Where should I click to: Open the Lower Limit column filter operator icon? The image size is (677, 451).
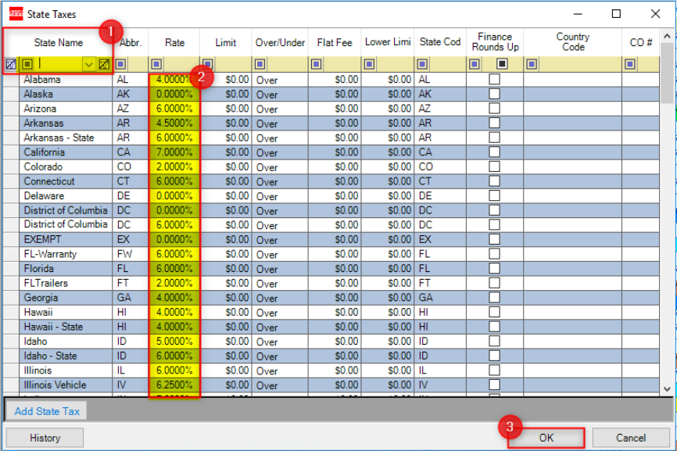369,64
